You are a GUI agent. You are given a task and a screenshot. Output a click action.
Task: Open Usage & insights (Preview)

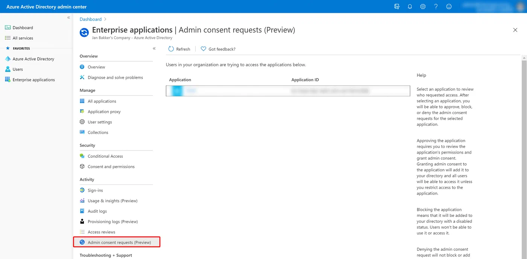click(113, 201)
